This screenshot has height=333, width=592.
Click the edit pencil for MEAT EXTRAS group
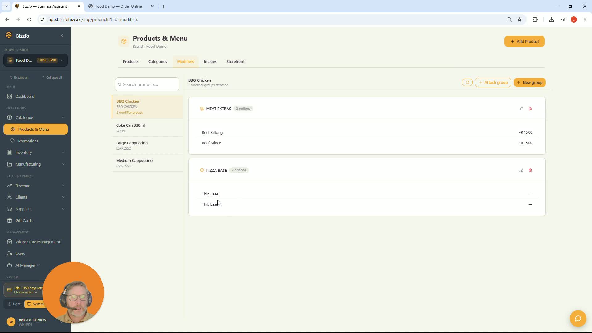pyautogui.click(x=521, y=109)
